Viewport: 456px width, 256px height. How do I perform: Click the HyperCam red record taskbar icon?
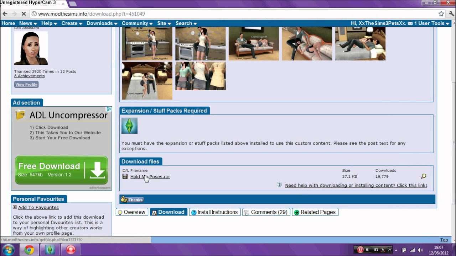[x=71, y=250]
